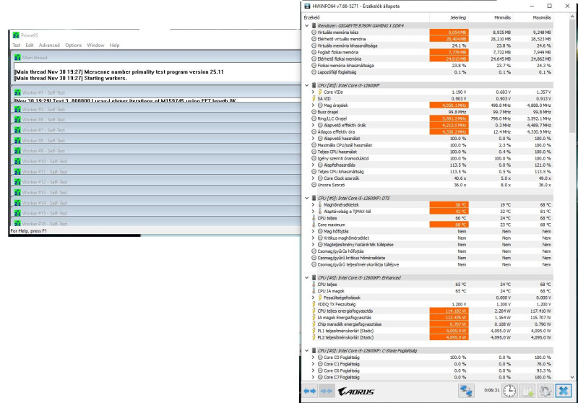Click the AORUS logo in HWiNFO toolbar
The height and width of the screenshot is (403, 578).
coord(356,391)
